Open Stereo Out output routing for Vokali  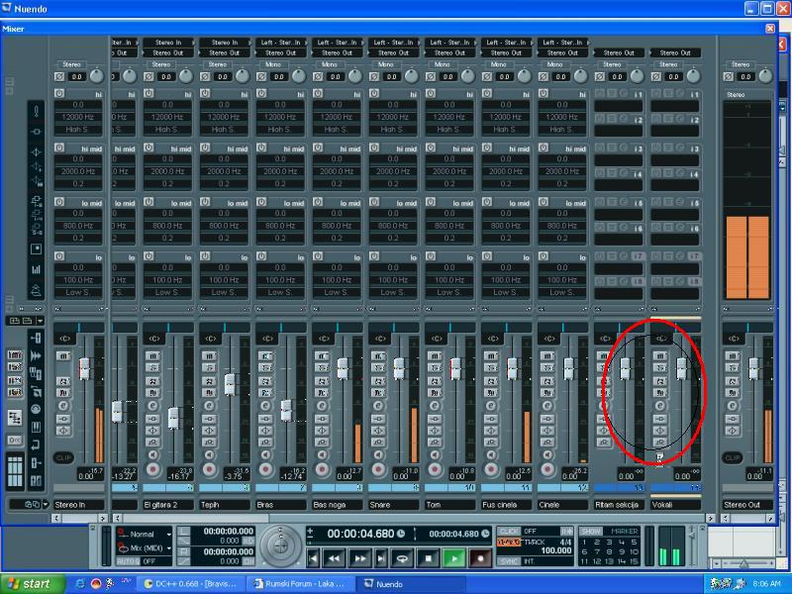(675, 53)
